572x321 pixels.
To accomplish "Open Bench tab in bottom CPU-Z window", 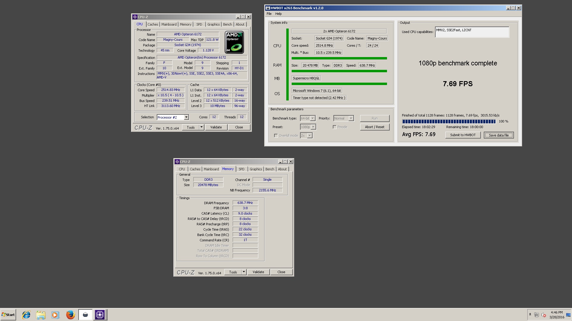I will pyautogui.click(x=270, y=169).
